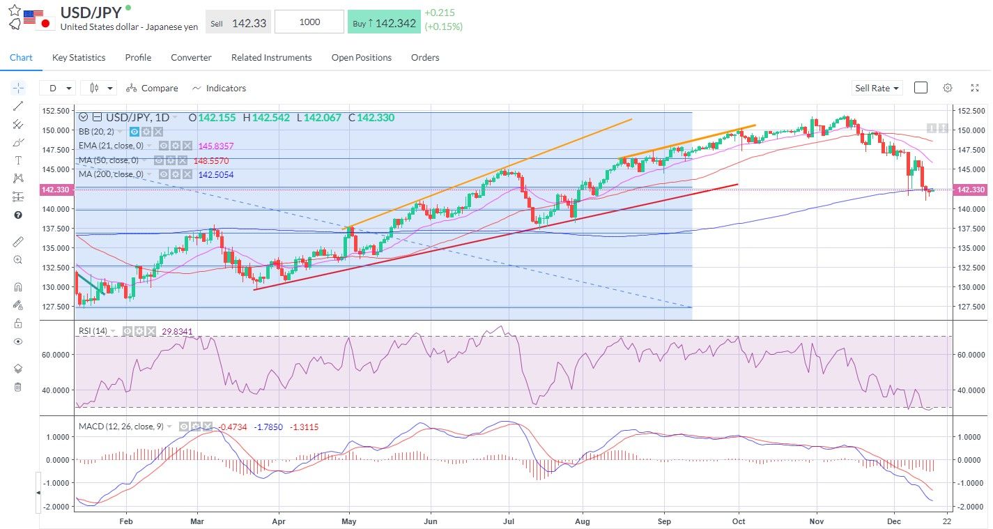
Task: Select the pitchfork drawing tool
Action: 18,124
